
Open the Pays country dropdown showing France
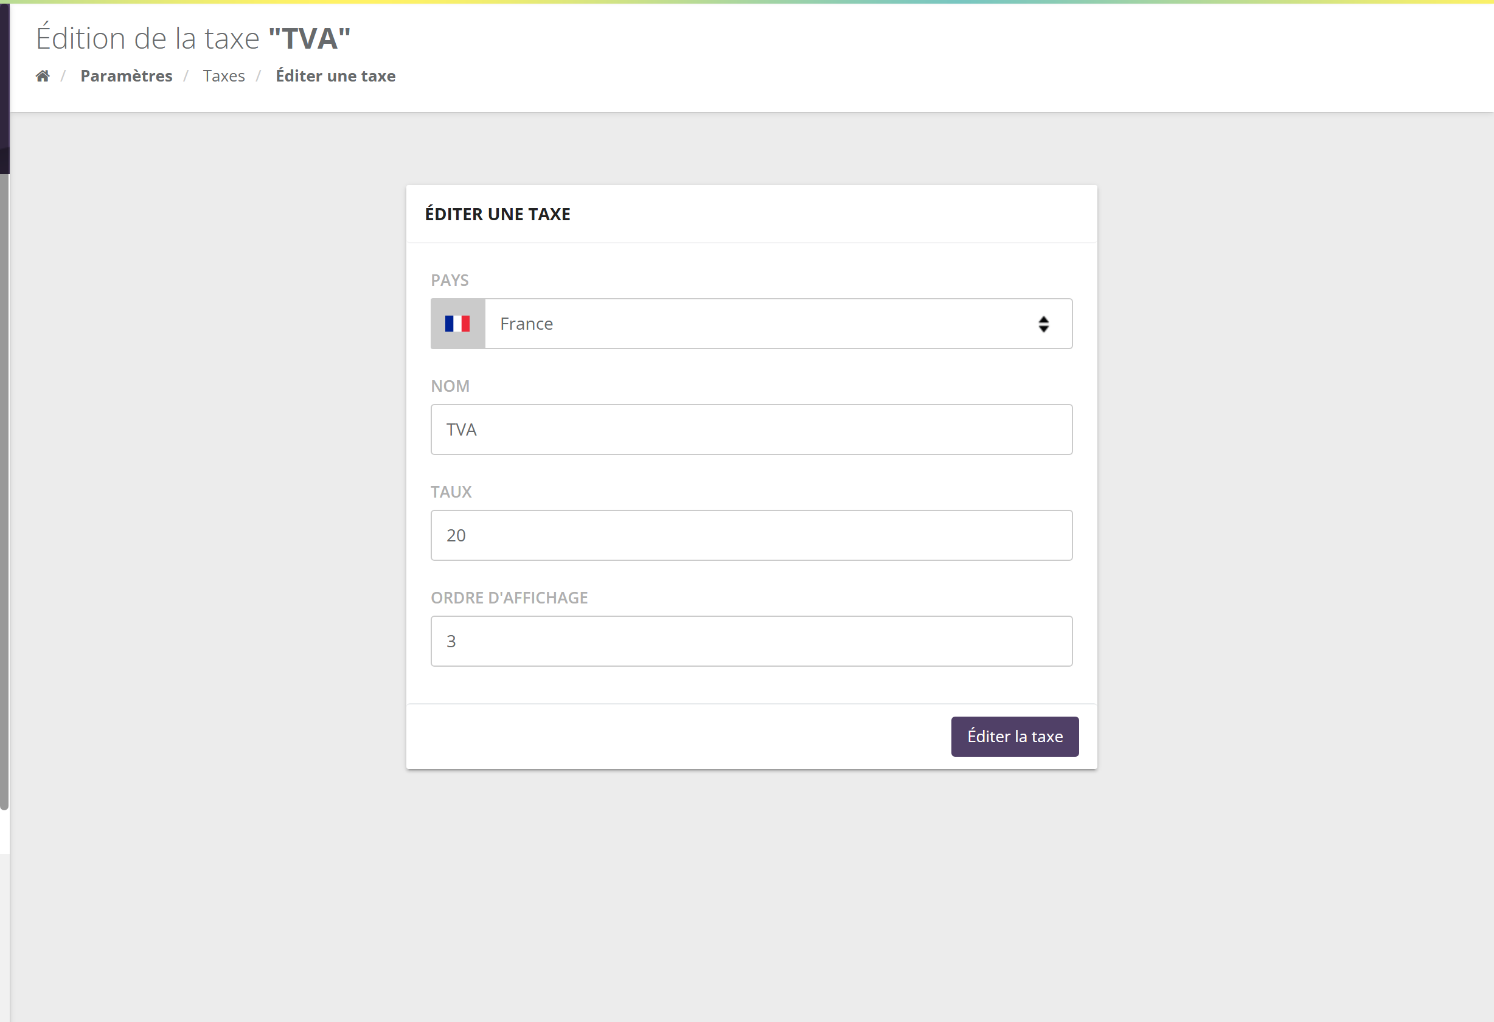(x=778, y=323)
